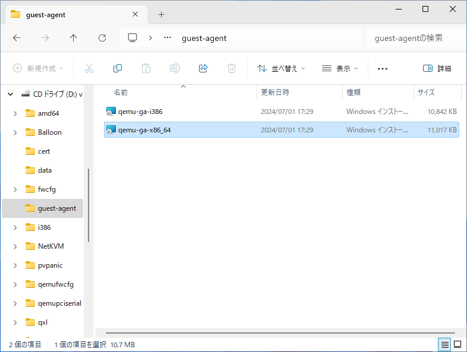The width and height of the screenshot is (467, 352).
Task: Expand the qxl folder node
Action: [15, 322]
